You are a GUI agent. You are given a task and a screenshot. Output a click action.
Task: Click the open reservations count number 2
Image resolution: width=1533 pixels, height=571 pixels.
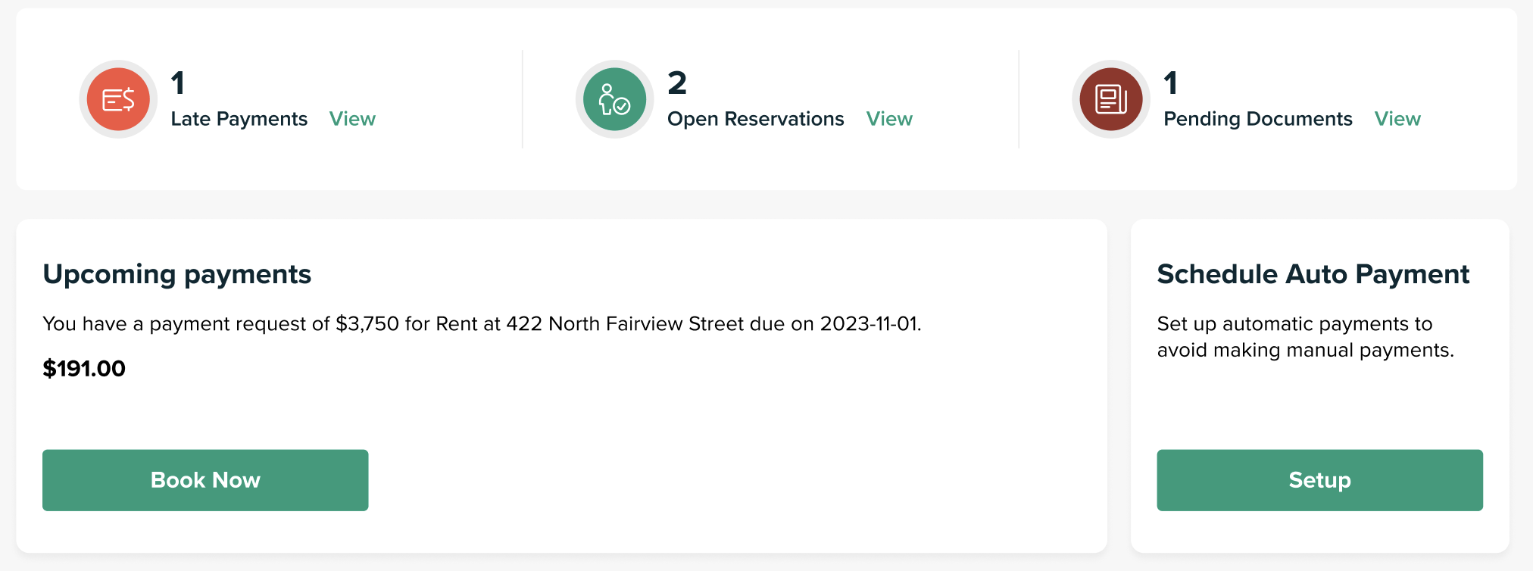click(x=677, y=83)
